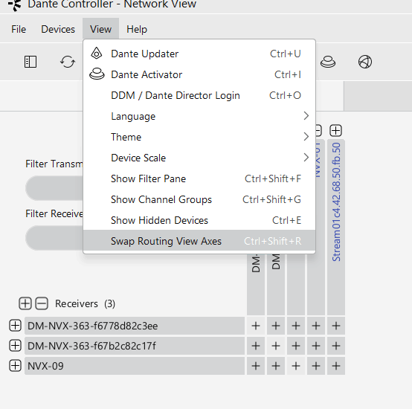The width and height of the screenshot is (412, 409).
Task: Open the Devices menu
Action: [x=58, y=29]
